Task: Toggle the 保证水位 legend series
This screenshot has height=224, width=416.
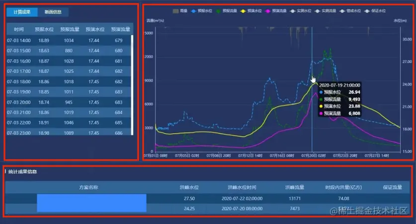Action: 375,11
